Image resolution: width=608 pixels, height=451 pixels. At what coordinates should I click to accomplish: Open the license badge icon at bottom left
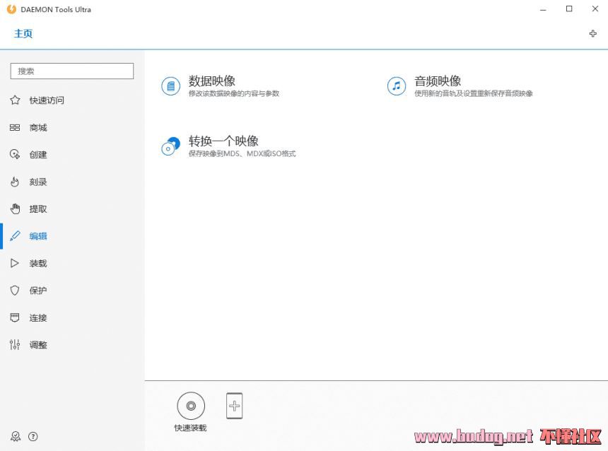tap(16, 437)
